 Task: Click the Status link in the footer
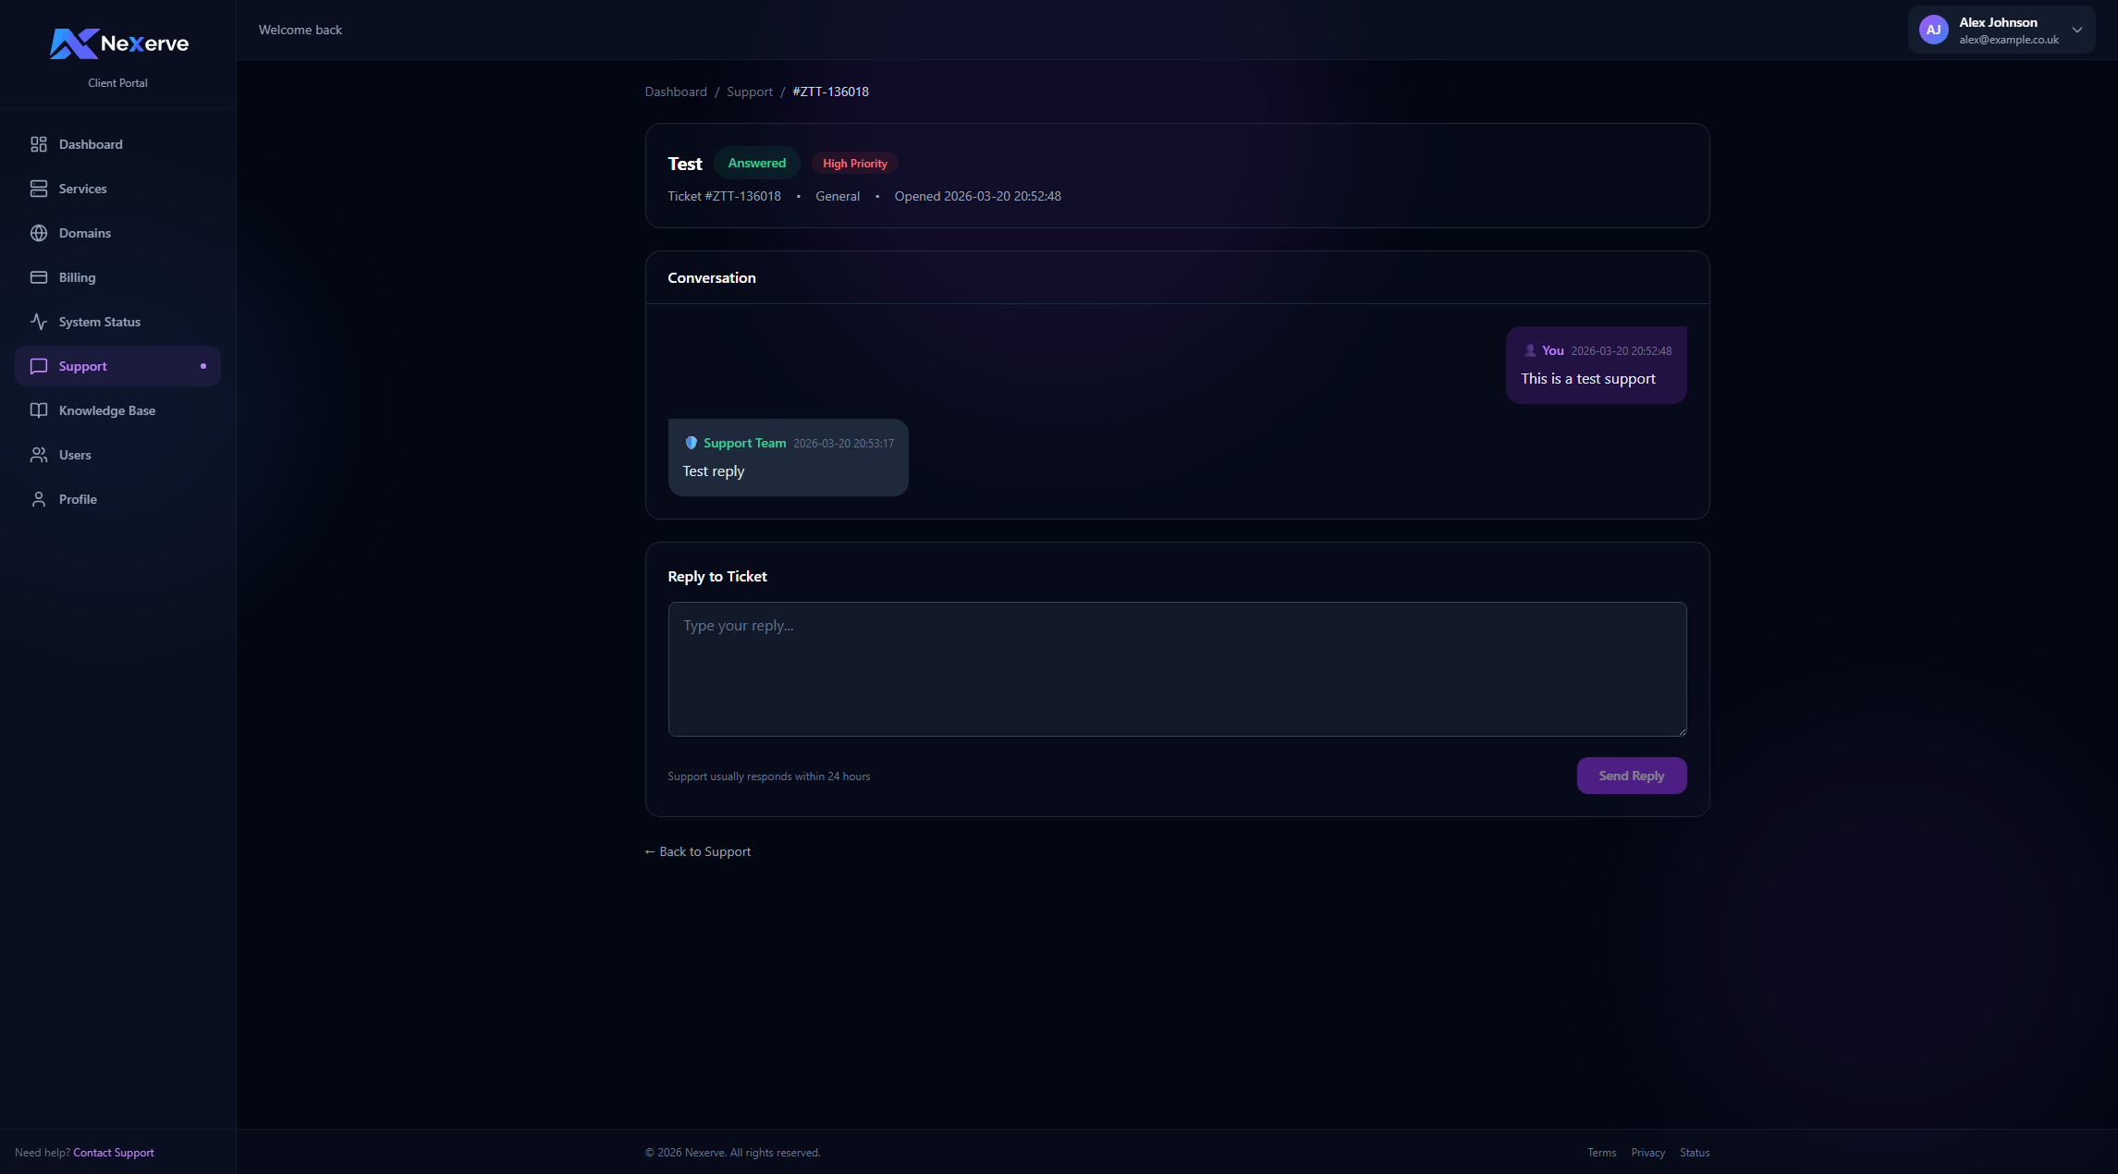coord(1694,1152)
